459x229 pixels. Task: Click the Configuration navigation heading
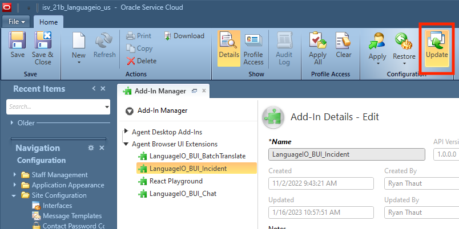pos(41,161)
